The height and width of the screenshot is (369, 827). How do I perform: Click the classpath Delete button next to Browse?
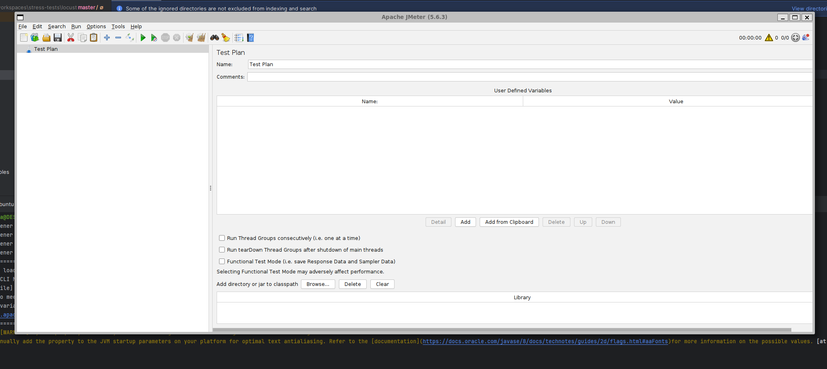tap(353, 284)
